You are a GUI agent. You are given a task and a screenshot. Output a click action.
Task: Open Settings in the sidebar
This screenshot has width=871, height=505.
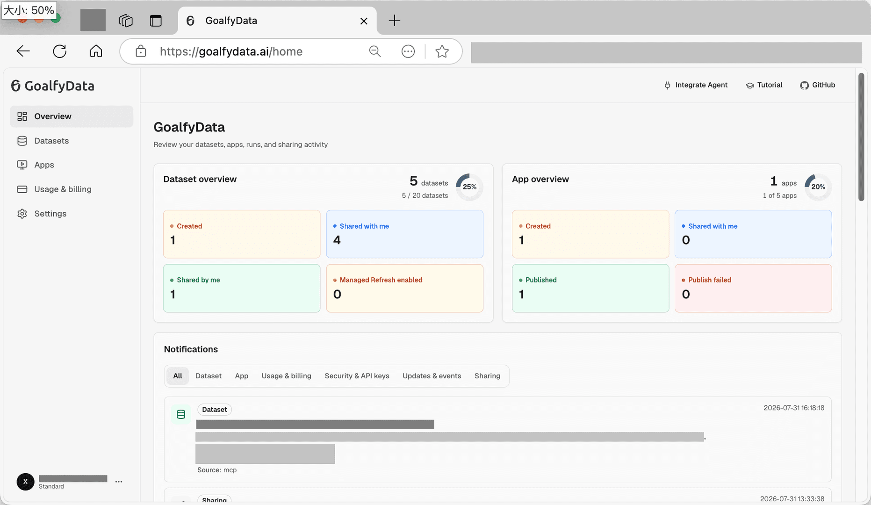click(x=72, y=214)
